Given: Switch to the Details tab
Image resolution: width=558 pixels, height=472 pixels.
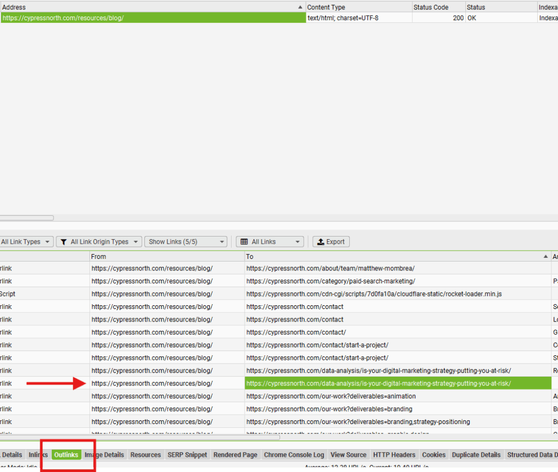Looking at the screenshot, I should 12,455.
